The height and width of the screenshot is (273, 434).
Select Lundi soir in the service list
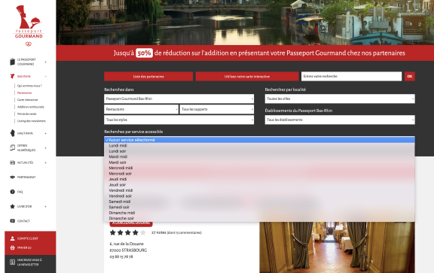(x=259, y=151)
